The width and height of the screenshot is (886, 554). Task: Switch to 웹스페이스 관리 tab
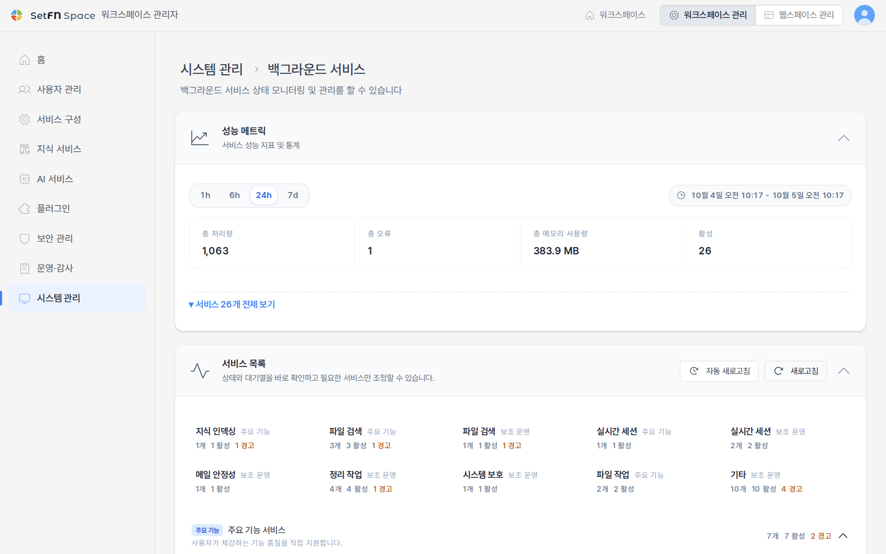[799, 15]
